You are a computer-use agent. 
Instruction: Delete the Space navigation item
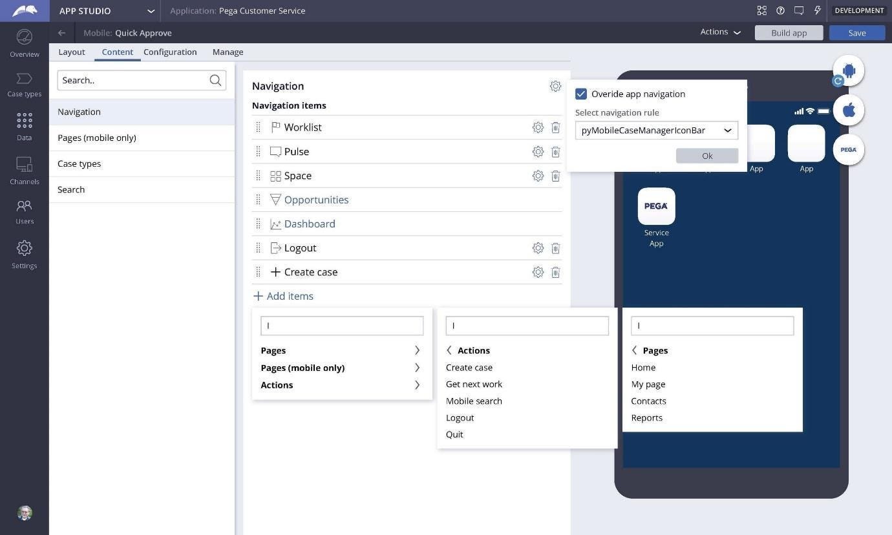pyautogui.click(x=555, y=176)
